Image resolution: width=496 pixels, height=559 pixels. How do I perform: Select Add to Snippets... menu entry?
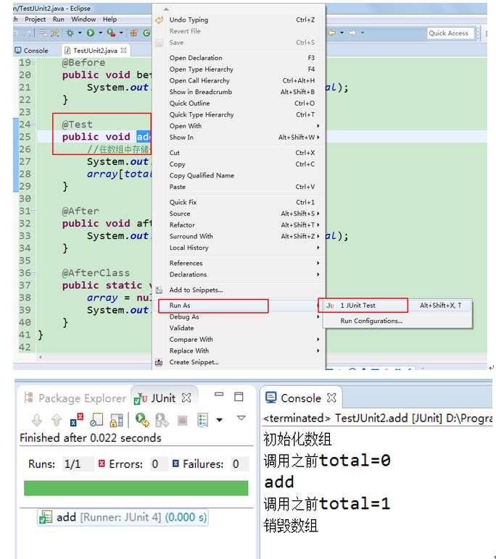click(x=239, y=290)
